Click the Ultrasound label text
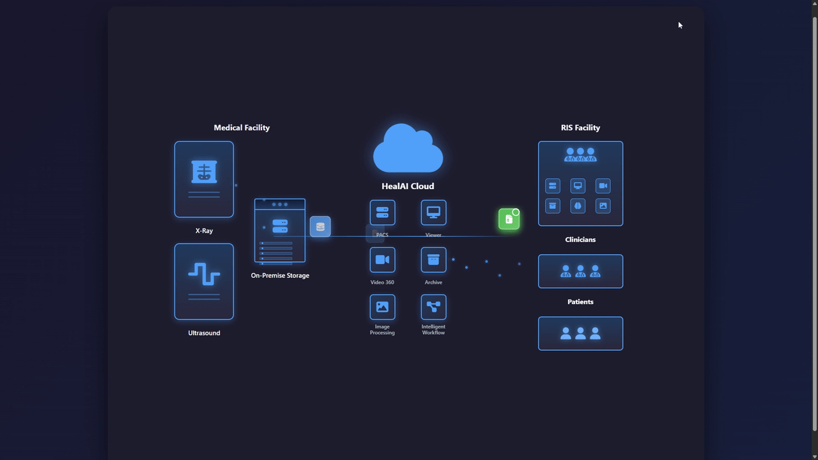The height and width of the screenshot is (460, 818). point(204,333)
